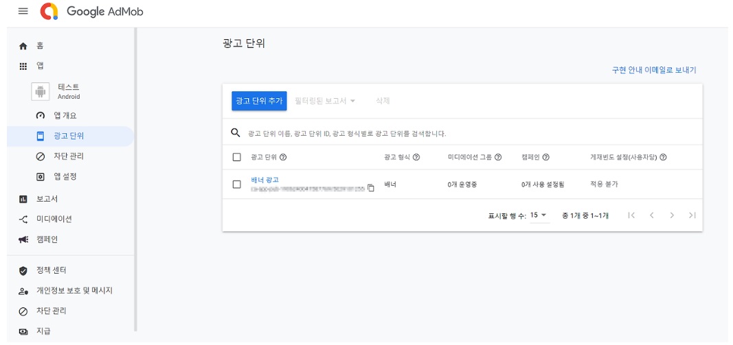This screenshot has height=345, width=733.
Task: Click the 정책 센터 shield icon
Action: (x=23, y=270)
